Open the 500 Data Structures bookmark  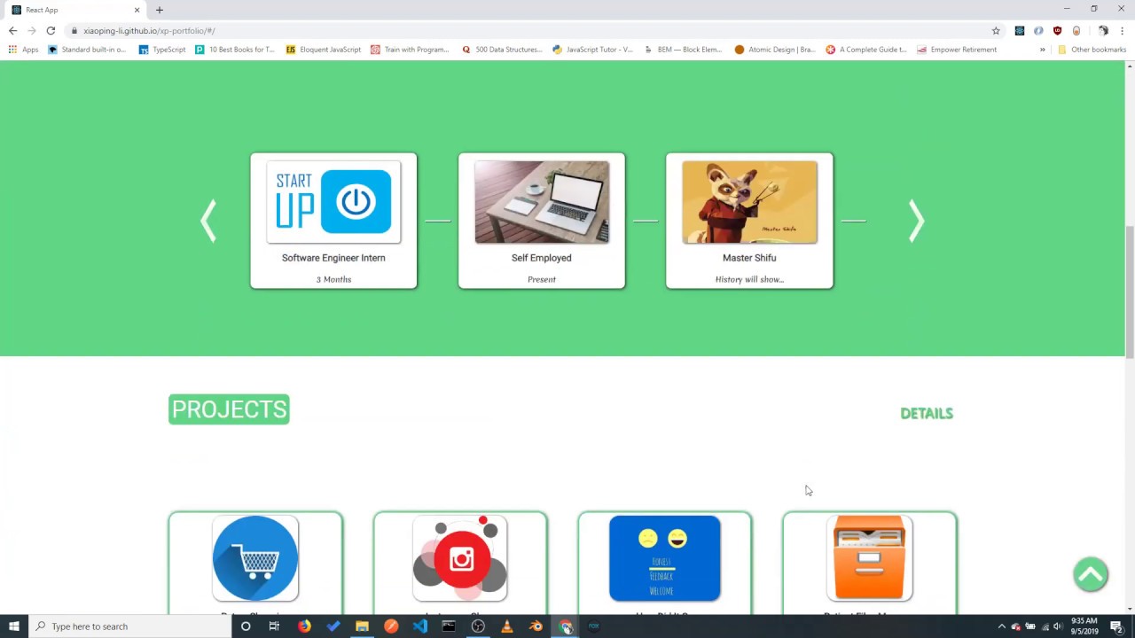(x=502, y=50)
